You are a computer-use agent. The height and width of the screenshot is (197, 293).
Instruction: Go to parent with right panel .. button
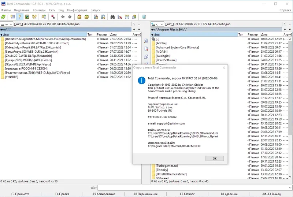point(290,24)
